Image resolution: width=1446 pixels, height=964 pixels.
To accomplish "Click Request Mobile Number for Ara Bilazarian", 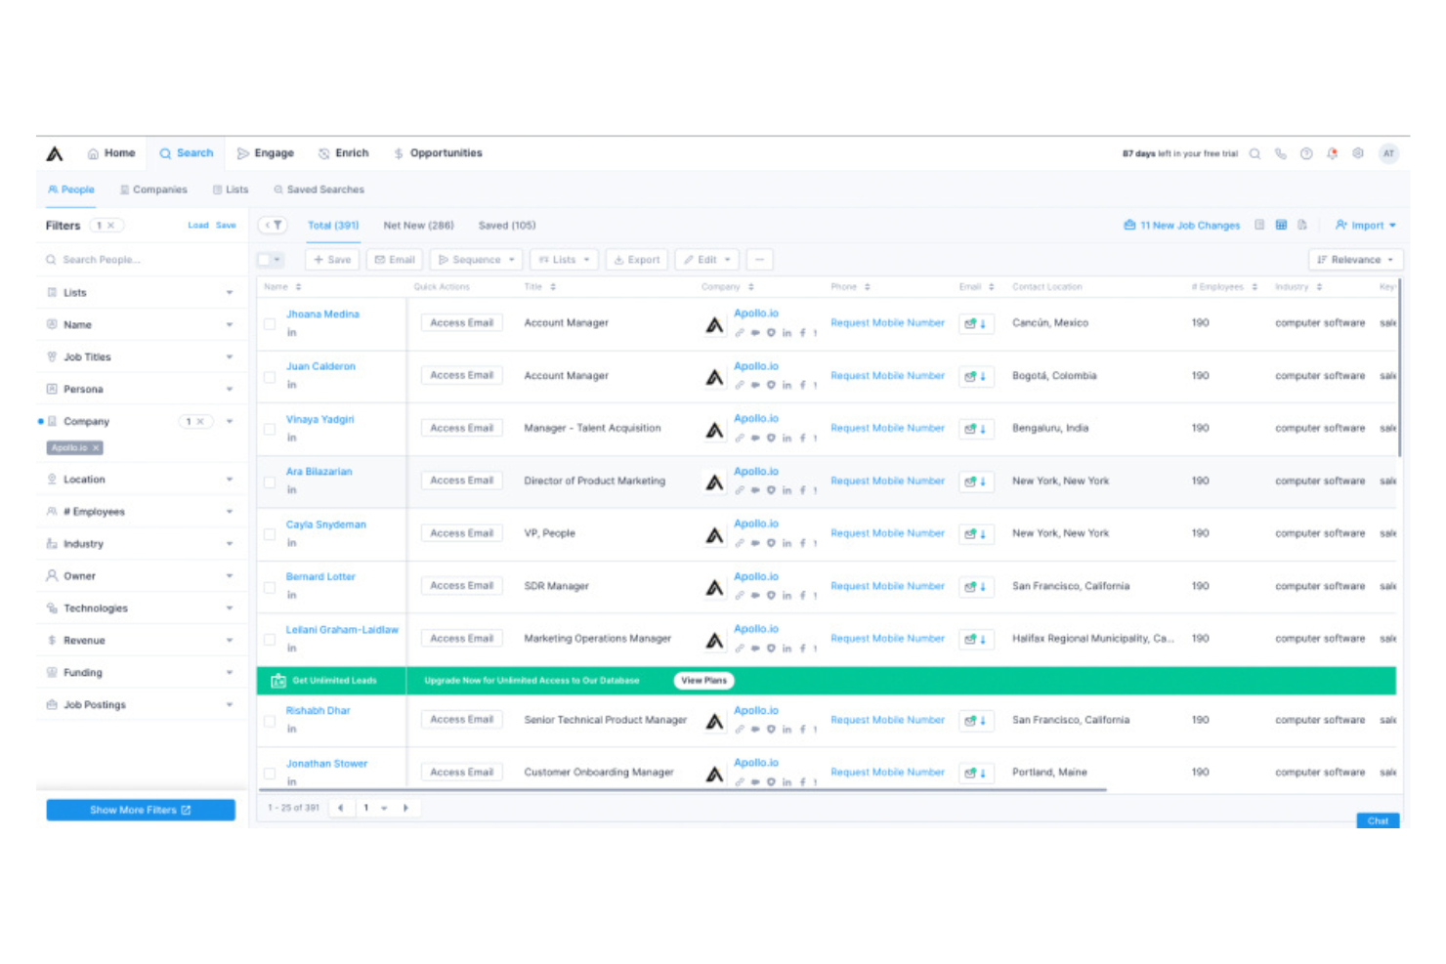I will tap(887, 481).
